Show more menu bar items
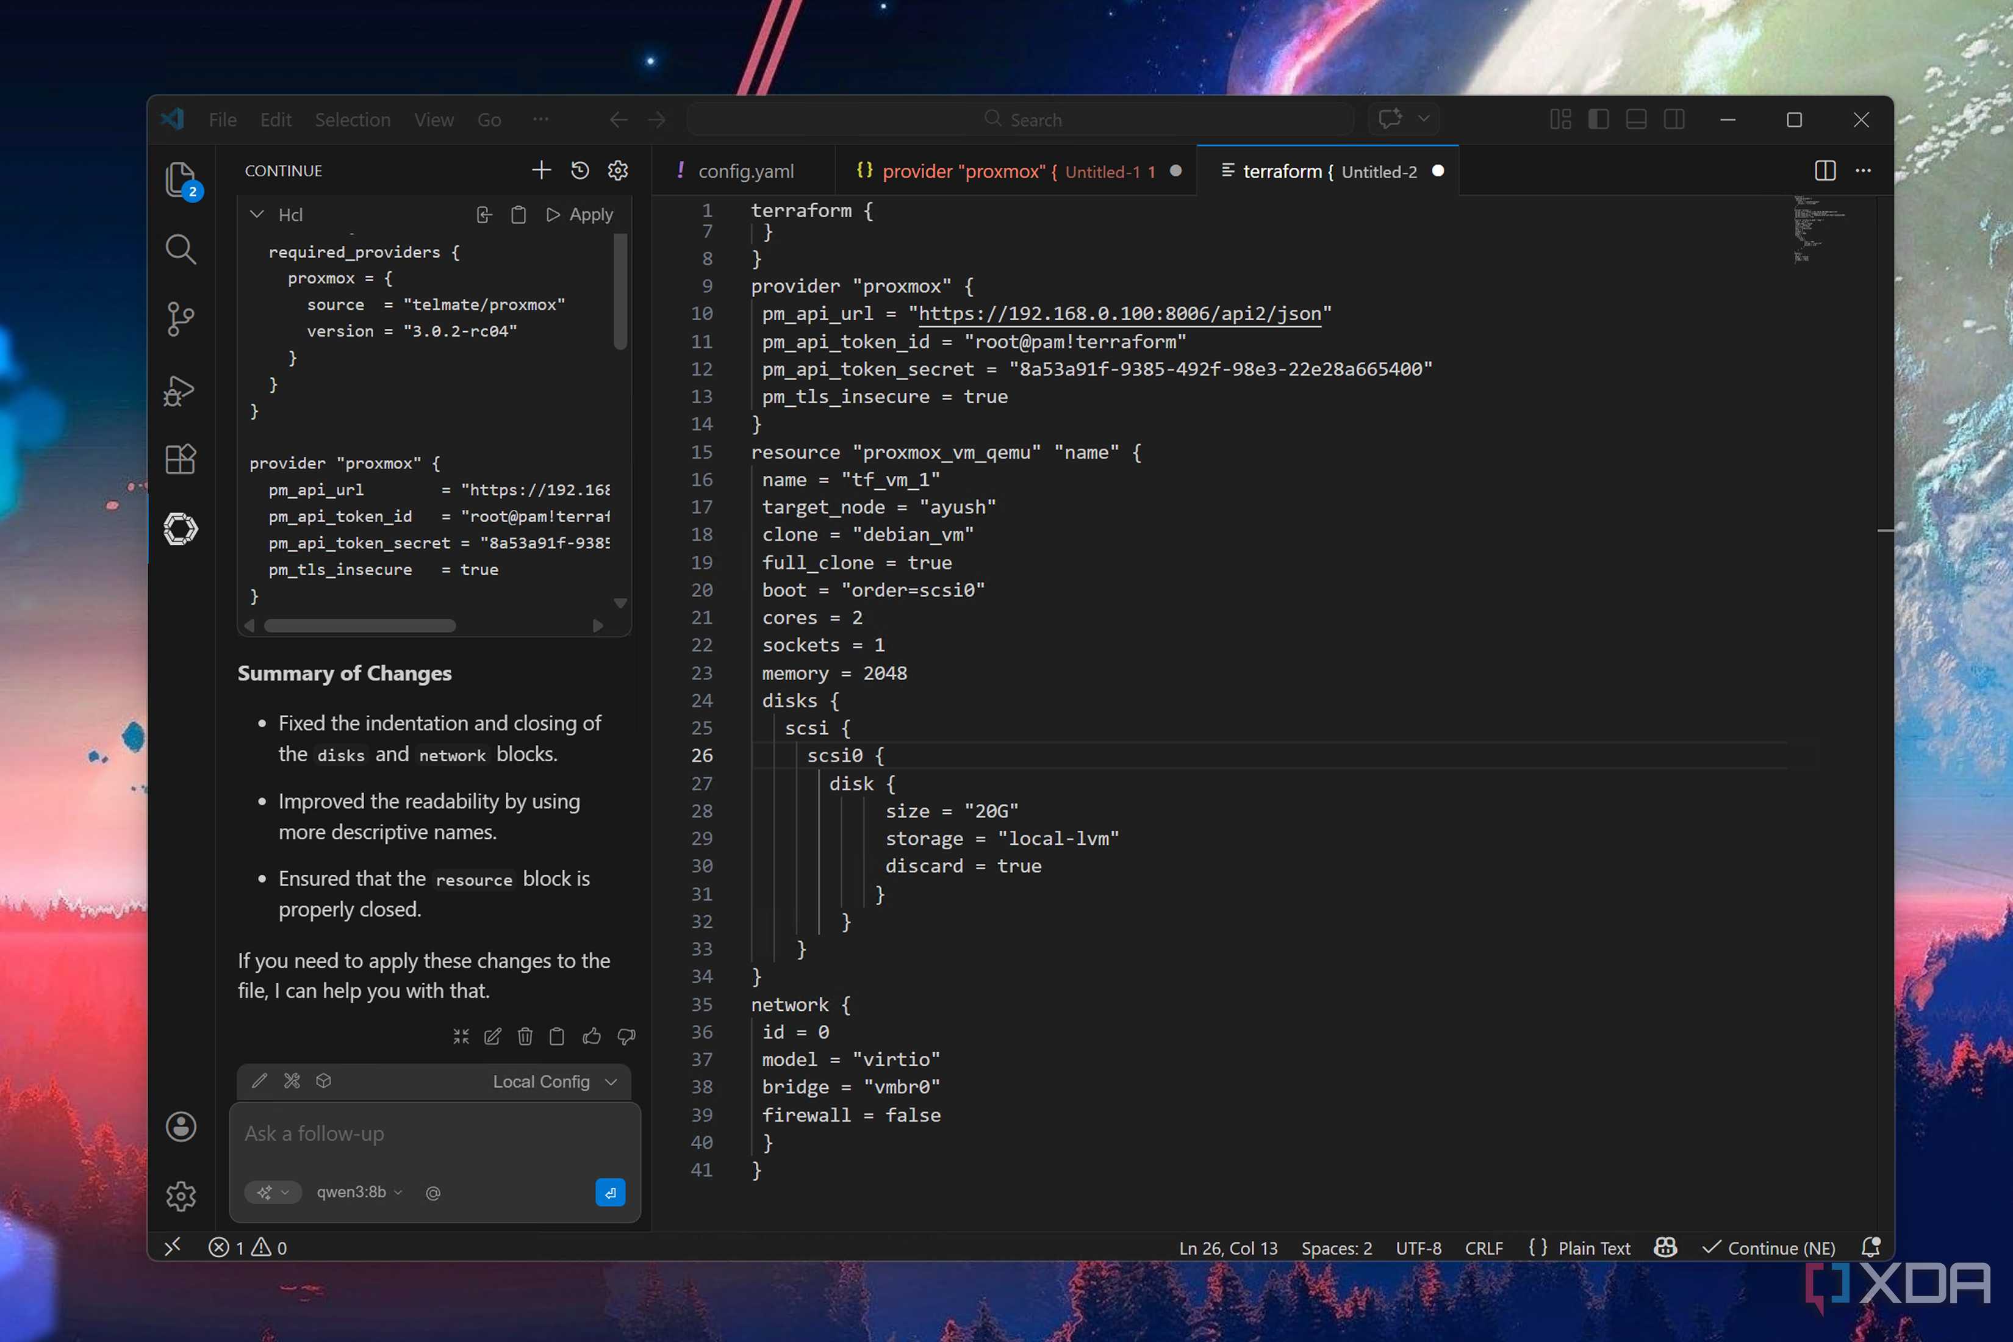The height and width of the screenshot is (1342, 2013). [541, 119]
